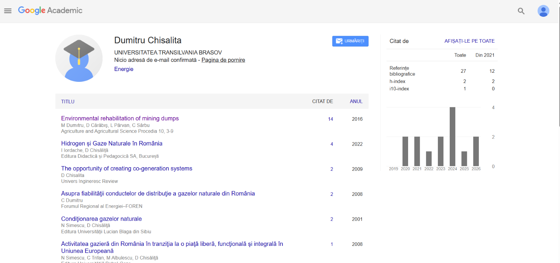Open the search magnifier icon
560x263 pixels.
tap(521, 11)
